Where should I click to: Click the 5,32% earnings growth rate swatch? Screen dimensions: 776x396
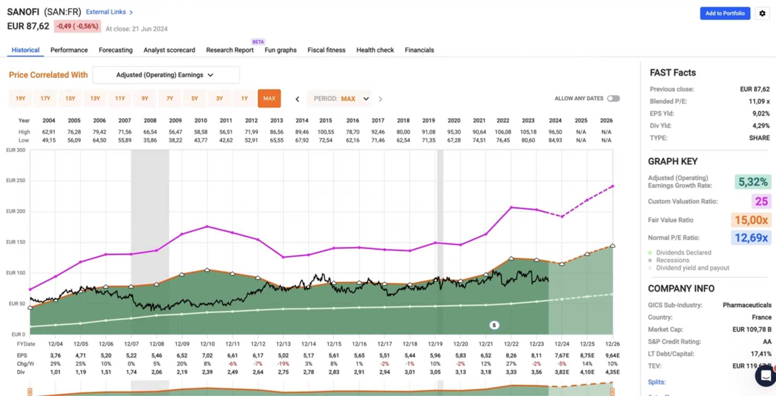click(x=753, y=182)
